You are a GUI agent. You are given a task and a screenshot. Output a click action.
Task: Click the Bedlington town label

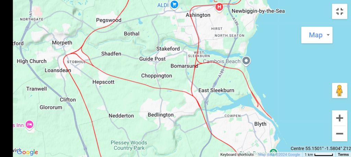point(160,115)
